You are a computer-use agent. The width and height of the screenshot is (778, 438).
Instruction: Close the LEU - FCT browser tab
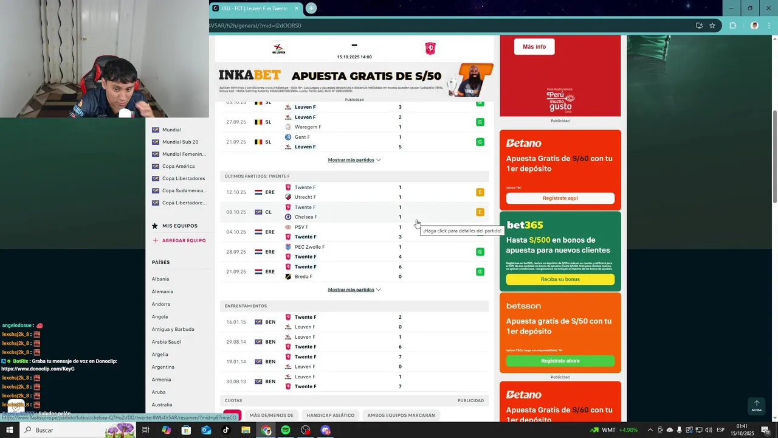[x=297, y=8]
